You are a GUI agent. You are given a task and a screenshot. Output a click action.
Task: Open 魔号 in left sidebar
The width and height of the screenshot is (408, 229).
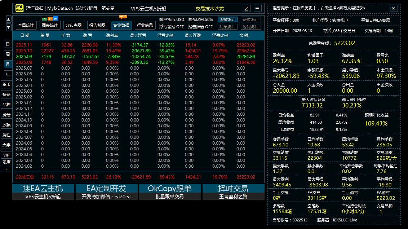(6, 115)
